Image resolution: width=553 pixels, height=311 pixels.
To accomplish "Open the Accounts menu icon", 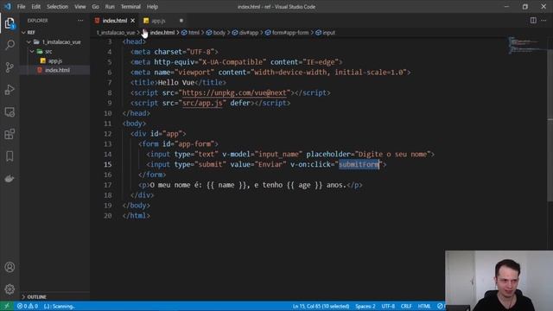I will (10, 267).
